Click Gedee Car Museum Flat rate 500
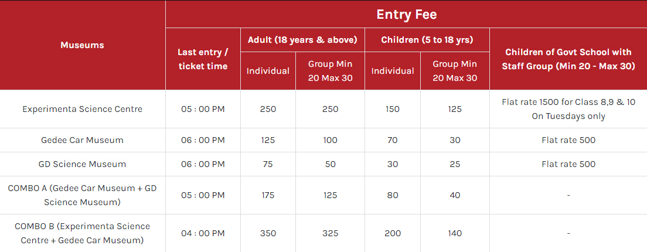This screenshot has width=647, height=252. pyautogui.click(x=568, y=140)
